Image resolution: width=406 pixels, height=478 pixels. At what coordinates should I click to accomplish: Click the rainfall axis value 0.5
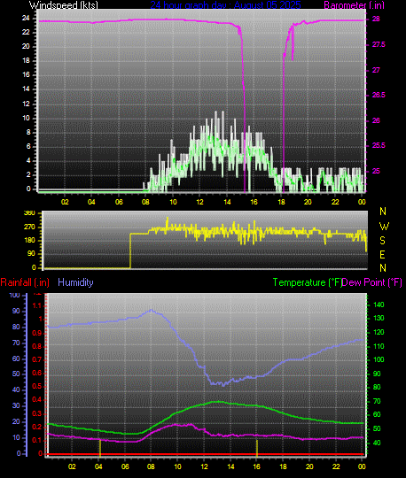pyautogui.click(x=37, y=387)
